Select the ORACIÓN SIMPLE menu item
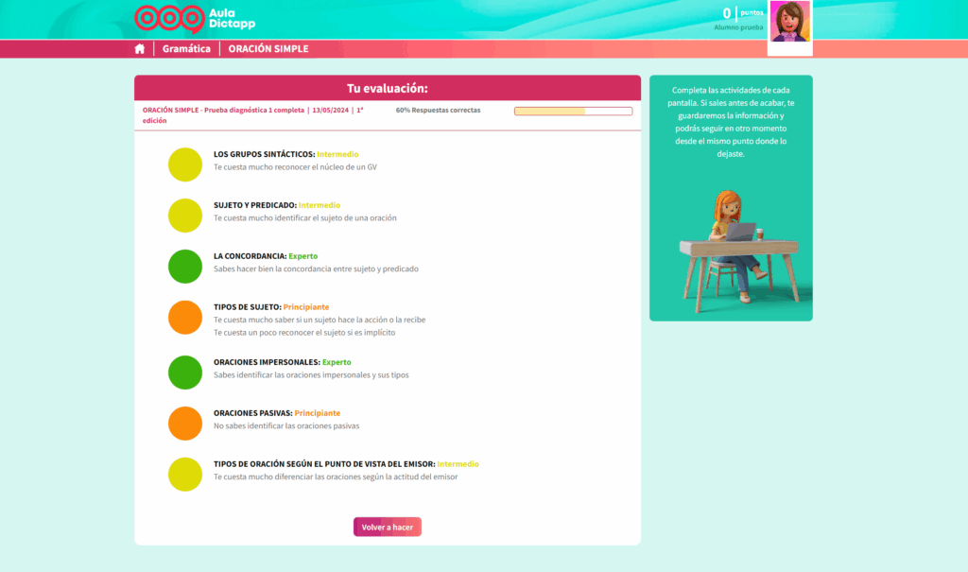This screenshot has height=572, width=968. coord(268,48)
